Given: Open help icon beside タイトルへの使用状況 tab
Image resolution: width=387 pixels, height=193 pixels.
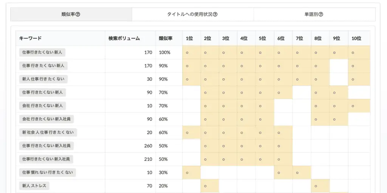Looking at the screenshot, I should point(215,14).
